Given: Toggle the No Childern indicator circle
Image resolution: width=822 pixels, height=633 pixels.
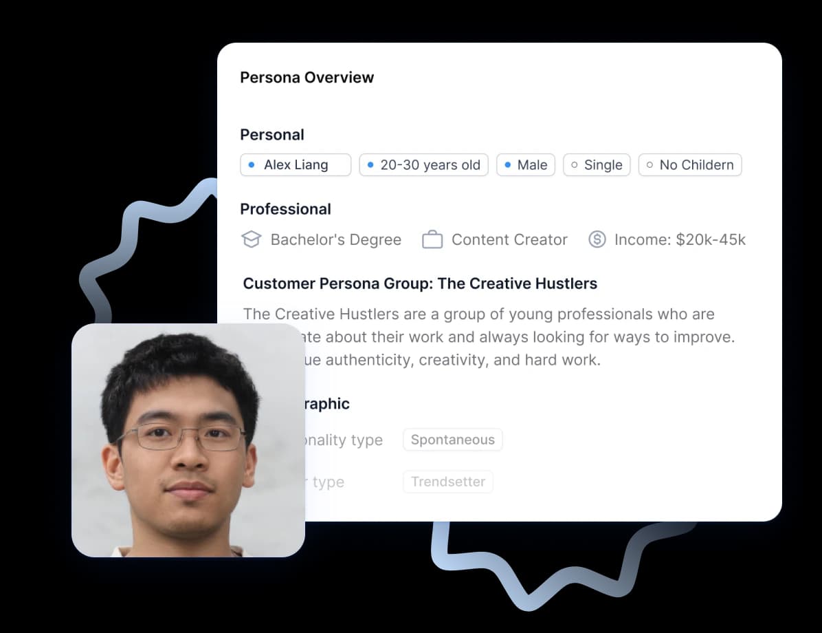Looking at the screenshot, I should pyautogui.click(x=649, y=164).
